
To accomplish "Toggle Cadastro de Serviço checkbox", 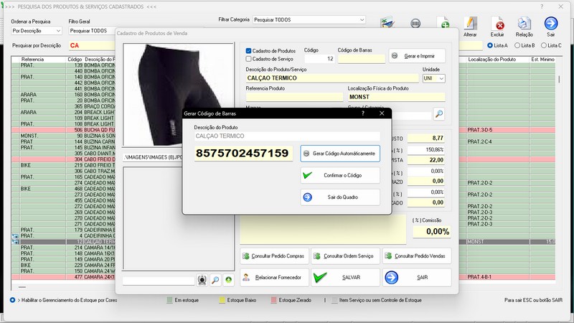I will (248, 59).
